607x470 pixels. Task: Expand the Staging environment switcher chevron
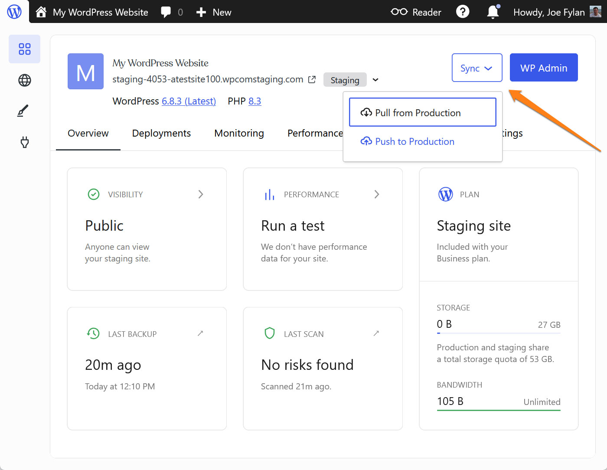pyautogui.click(x=375, y=80)
